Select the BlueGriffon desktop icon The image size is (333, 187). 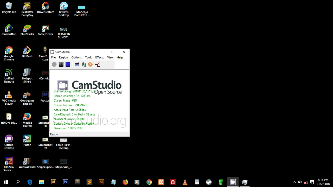coord(9,30)
